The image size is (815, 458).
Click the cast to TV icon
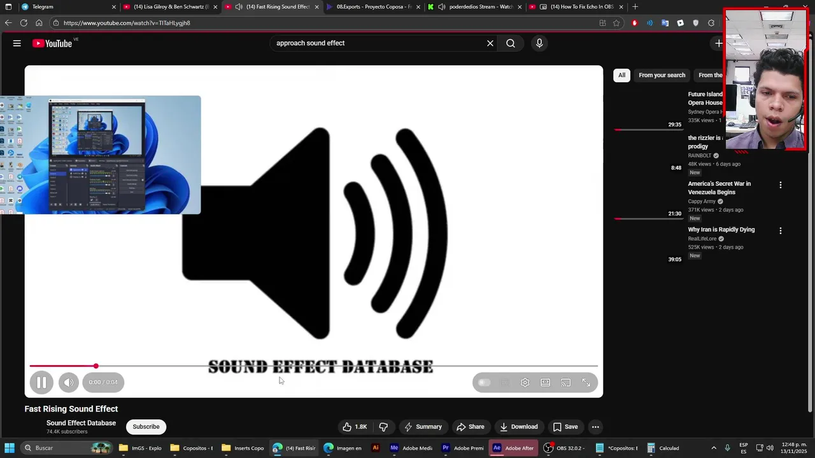(x=565, y=382)
